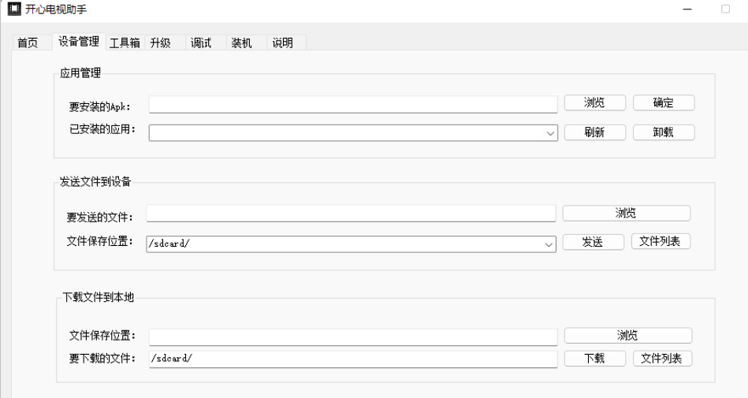Viewport: 748px width, 398px height.
Task: Switch to the 首页 tab
Action: [28, 43]
